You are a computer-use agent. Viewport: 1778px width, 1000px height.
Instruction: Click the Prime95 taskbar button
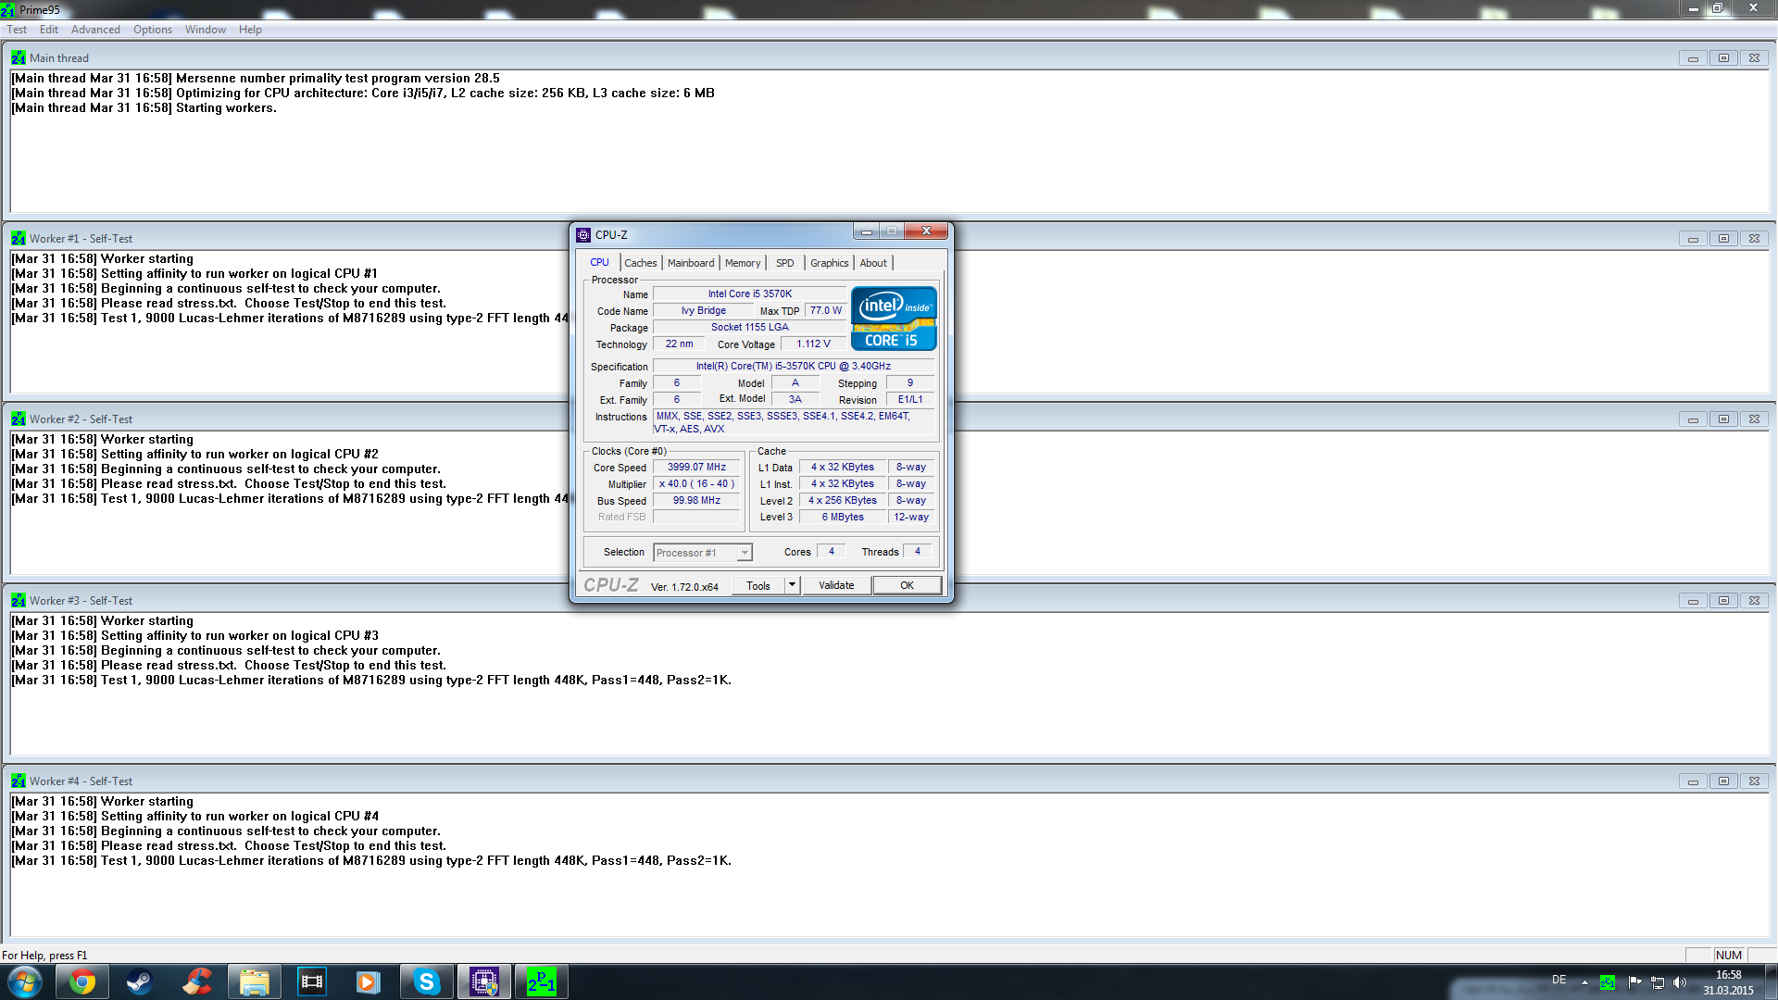[541, 981]
